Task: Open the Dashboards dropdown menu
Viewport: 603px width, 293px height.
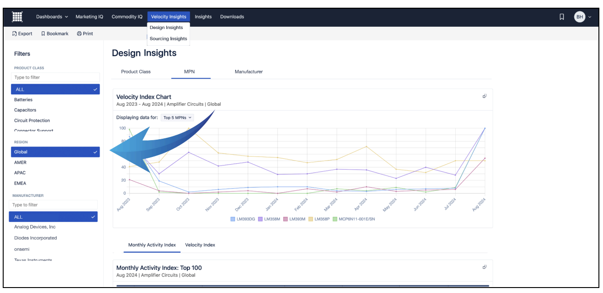Action: tap(52, 17)
